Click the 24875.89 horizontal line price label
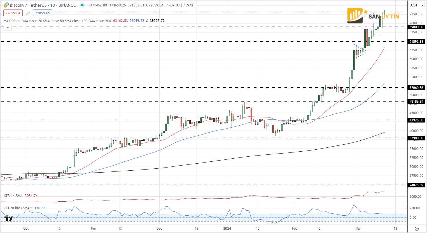The height and width of the screenshot is (233, 427). click(x=416, y=185)
